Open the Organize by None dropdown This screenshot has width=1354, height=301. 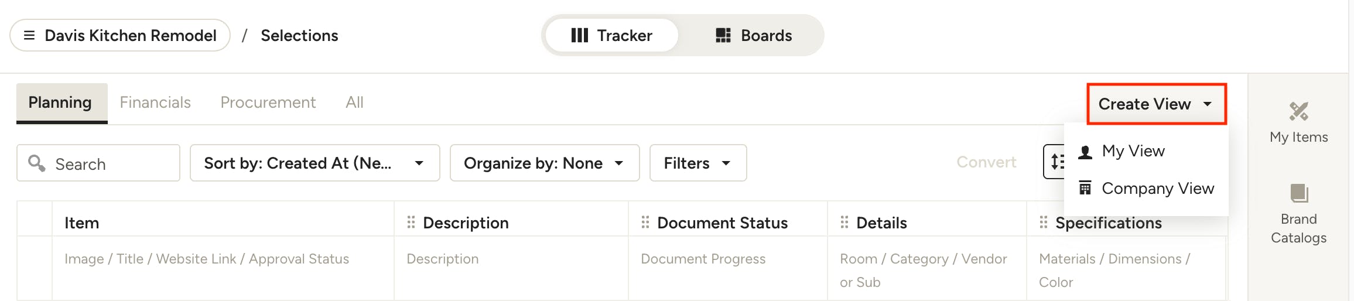pyautogui.click(x=544, y=163)
